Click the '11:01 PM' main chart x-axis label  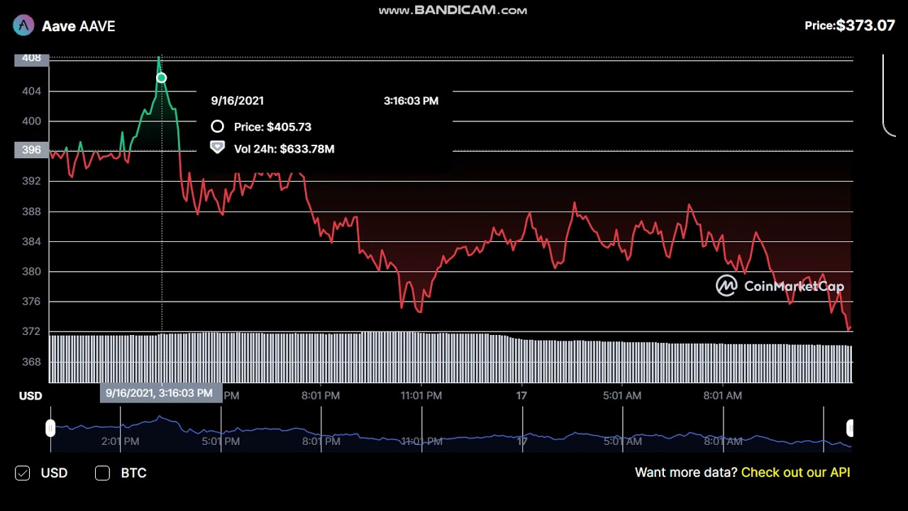421,395
